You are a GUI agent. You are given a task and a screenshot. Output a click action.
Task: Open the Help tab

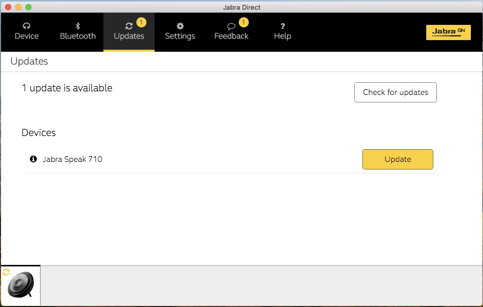tap(282, 32)
